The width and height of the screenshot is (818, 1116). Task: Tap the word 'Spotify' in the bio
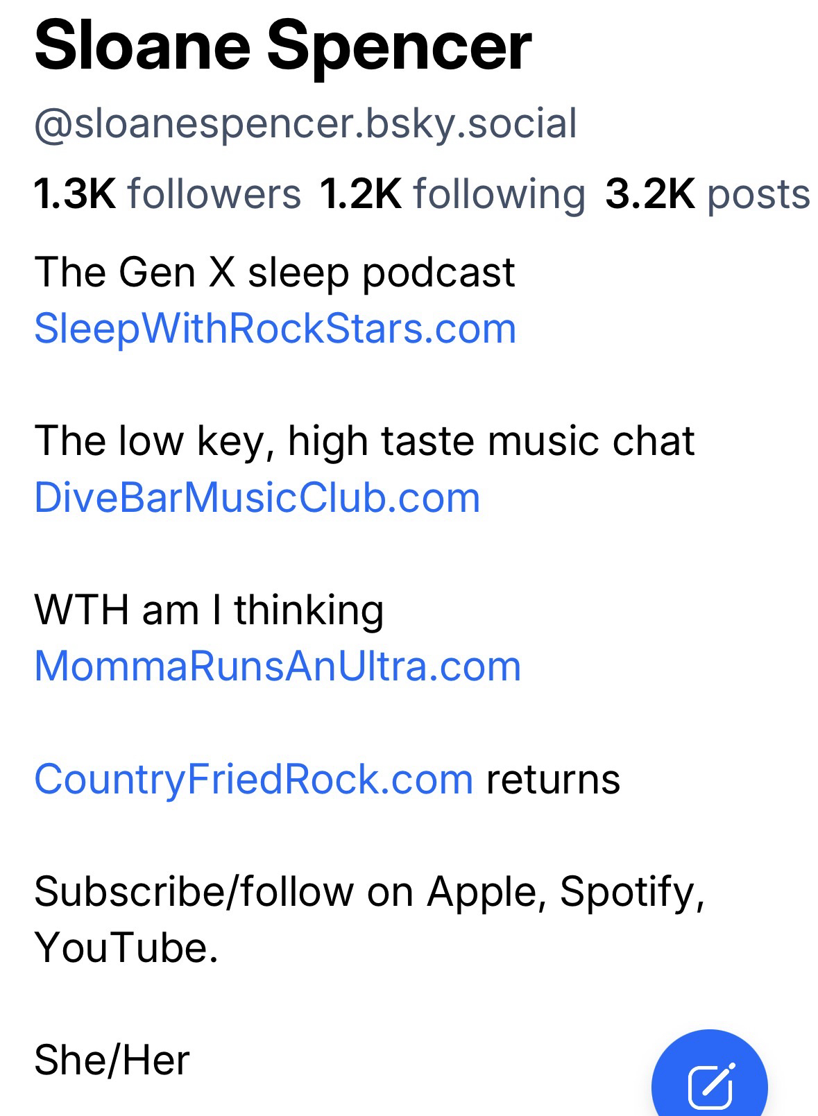click(x=631, y=891)
